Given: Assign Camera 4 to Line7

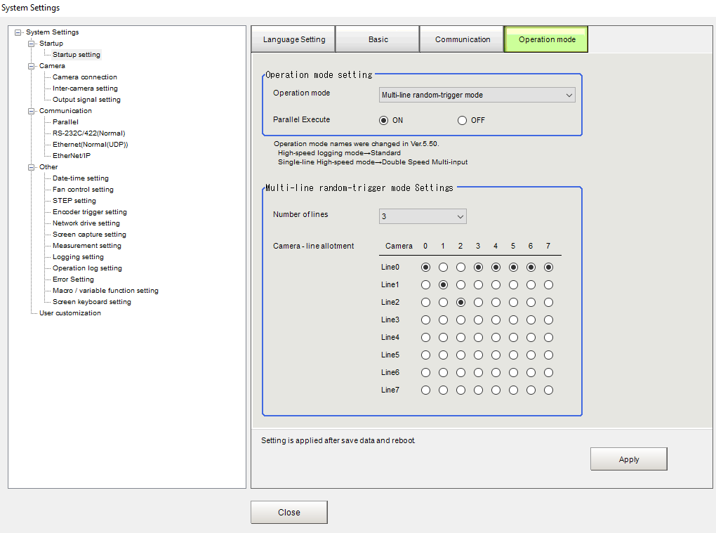Looking at the screenshot, I should [x=496, y=390].
